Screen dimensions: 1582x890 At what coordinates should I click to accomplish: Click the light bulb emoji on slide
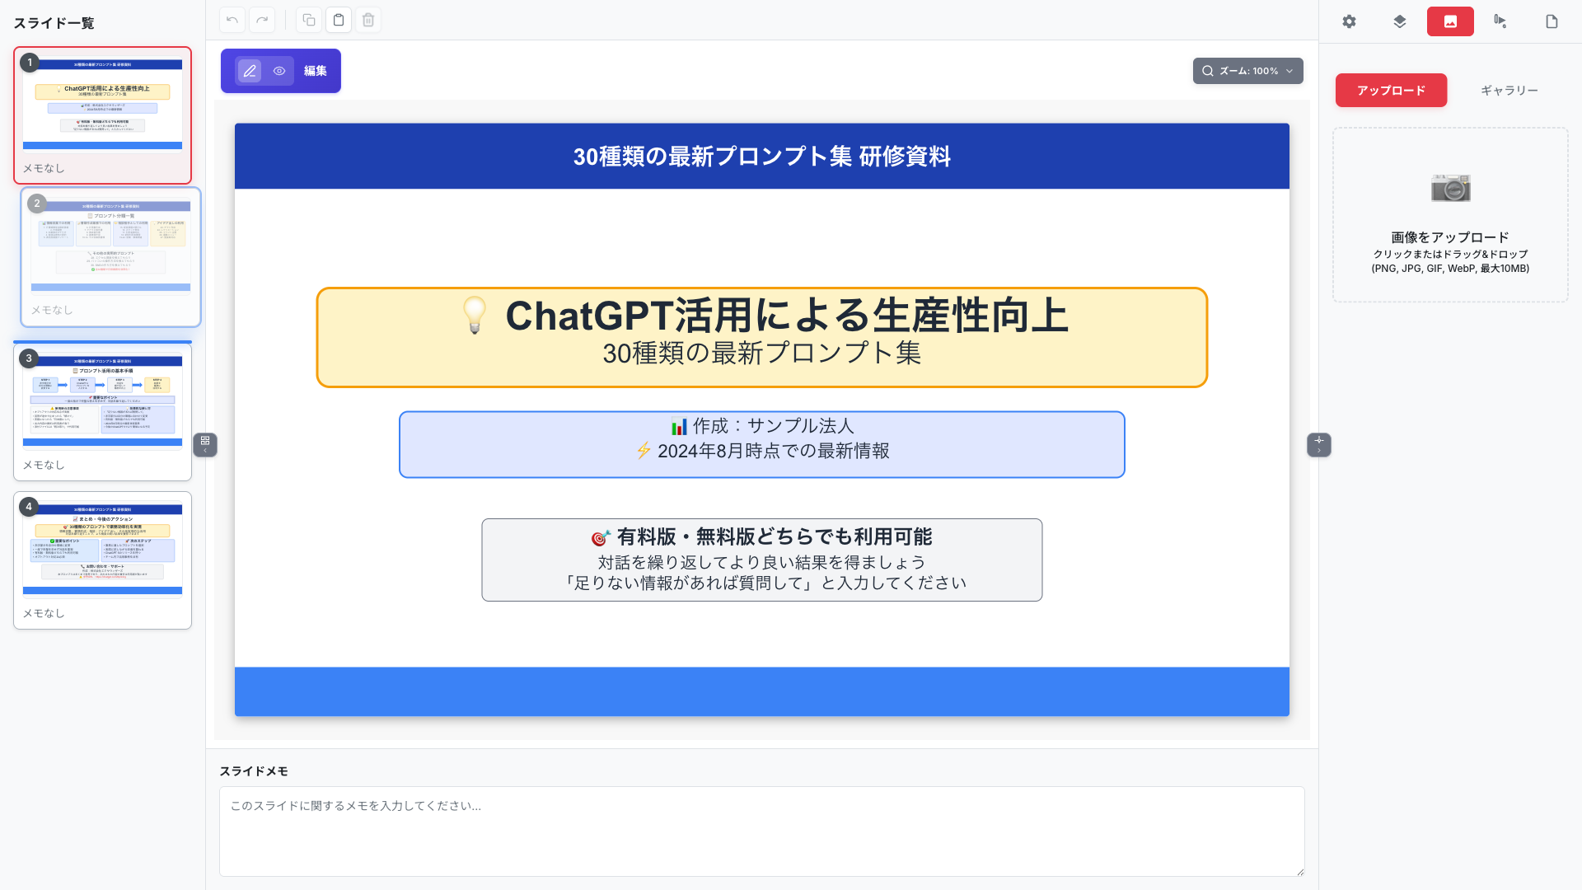tap(475, 316)
